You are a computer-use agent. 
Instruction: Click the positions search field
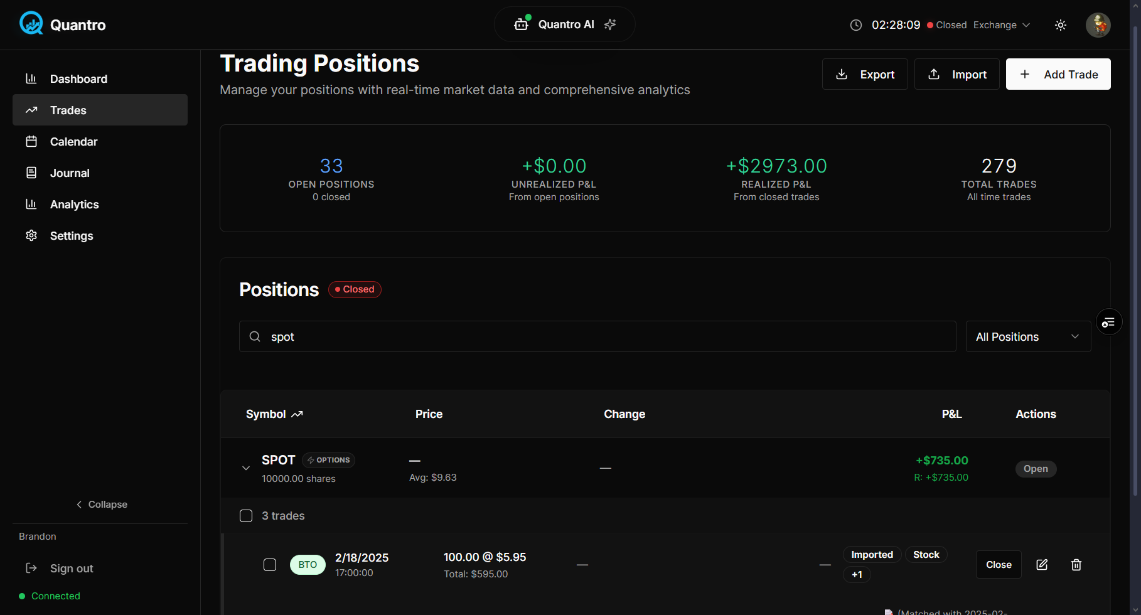click(x=597, y=336)
